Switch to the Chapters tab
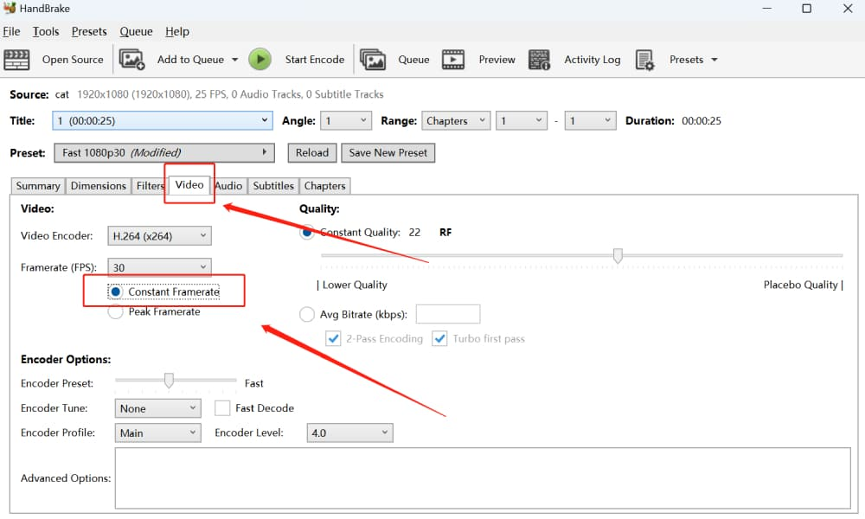865x519 pixels. click(325, 186)
